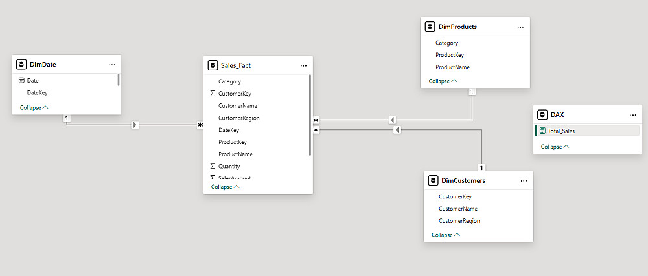648x276 pixels.
Task: Open the Sales_Fact more options ellipsis
Action: click(x=303, y=65)
